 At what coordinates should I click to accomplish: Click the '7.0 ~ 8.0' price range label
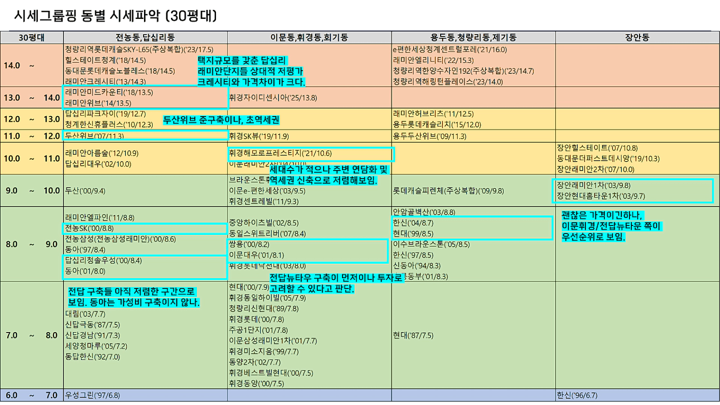pos(32,335)
